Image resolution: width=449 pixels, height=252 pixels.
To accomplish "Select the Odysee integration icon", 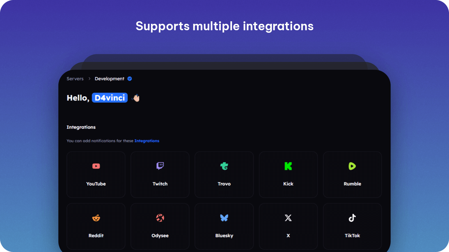I will point(160,218).
